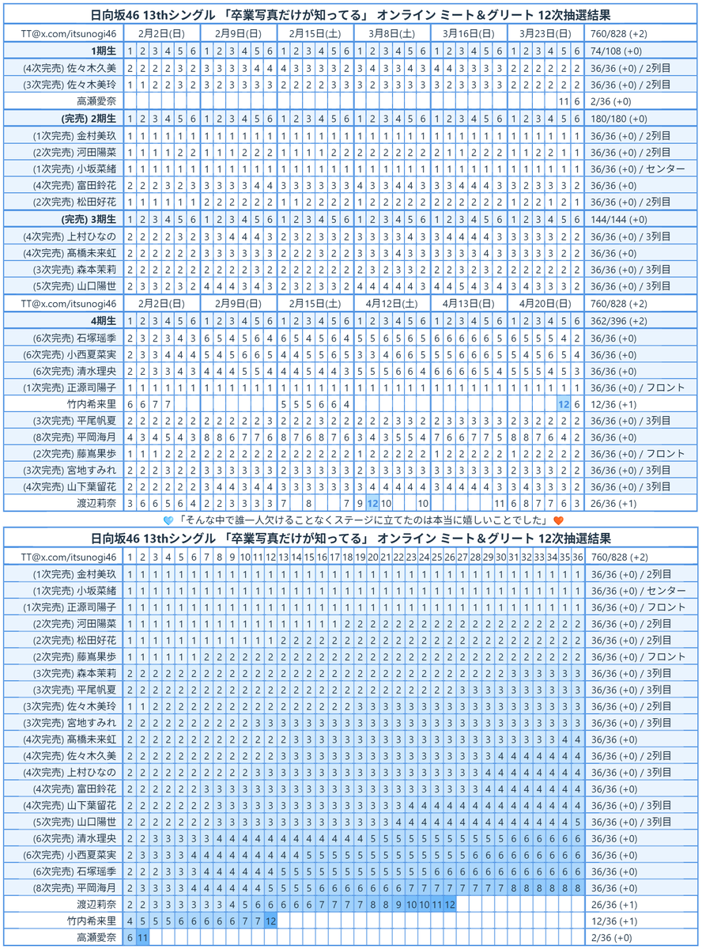Select the 3月16日(日) date header
The image size is (702, 949).
tap(470, 34)
